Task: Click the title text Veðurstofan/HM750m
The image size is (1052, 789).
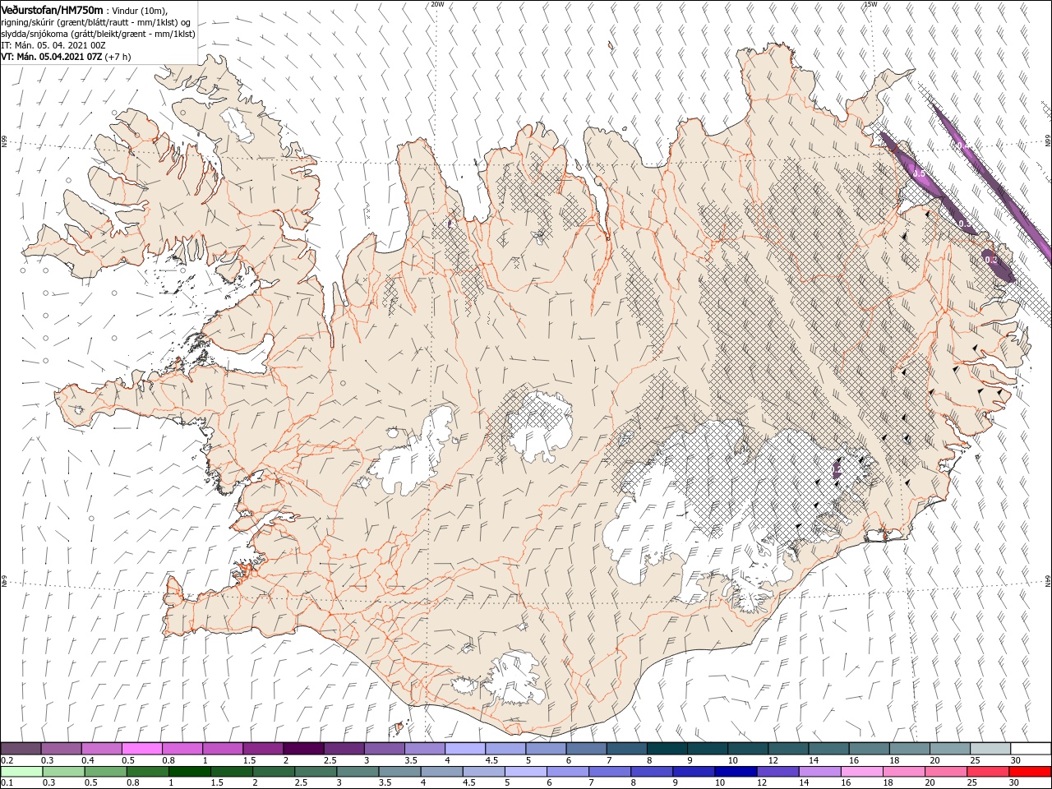Action: click(52, 10)
